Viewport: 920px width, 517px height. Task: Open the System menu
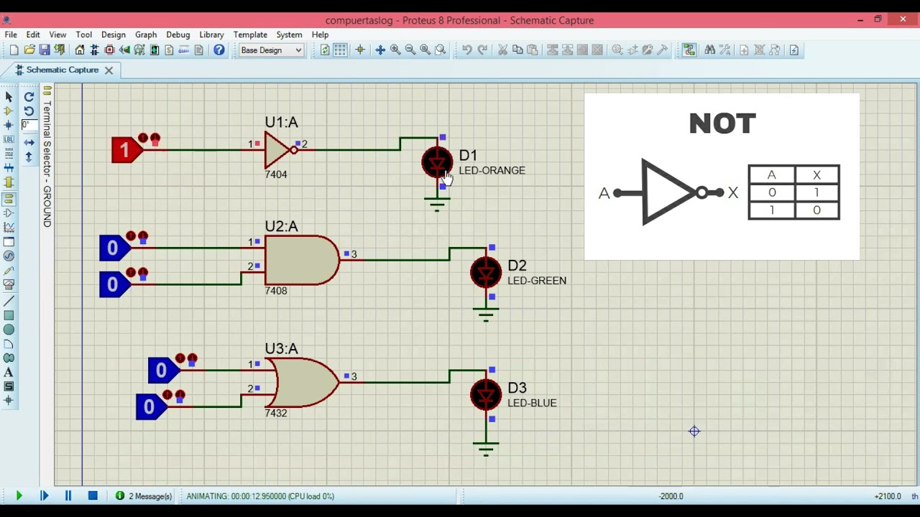pos(289,34)
